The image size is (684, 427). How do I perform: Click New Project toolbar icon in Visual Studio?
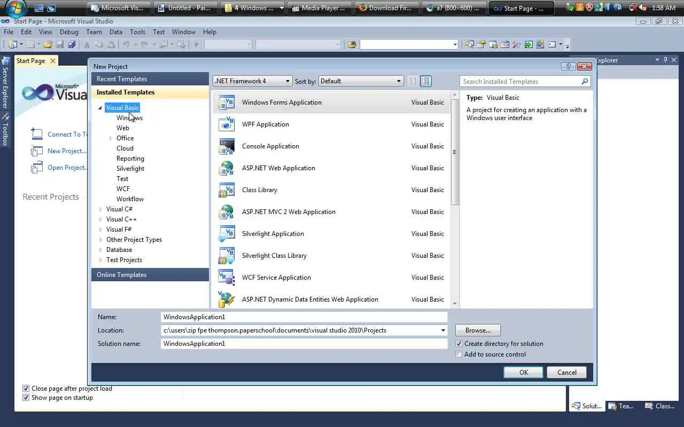[x=12, y=45]
